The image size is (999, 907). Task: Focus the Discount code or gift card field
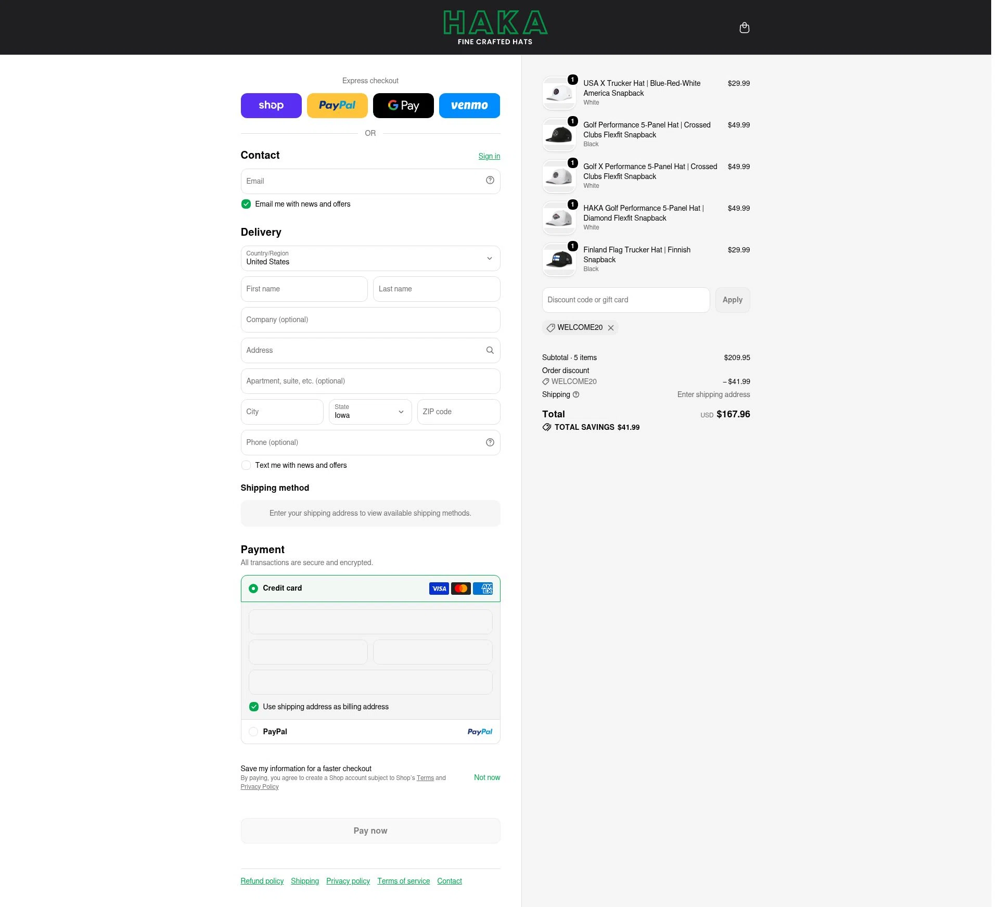[x=626, y=300]
